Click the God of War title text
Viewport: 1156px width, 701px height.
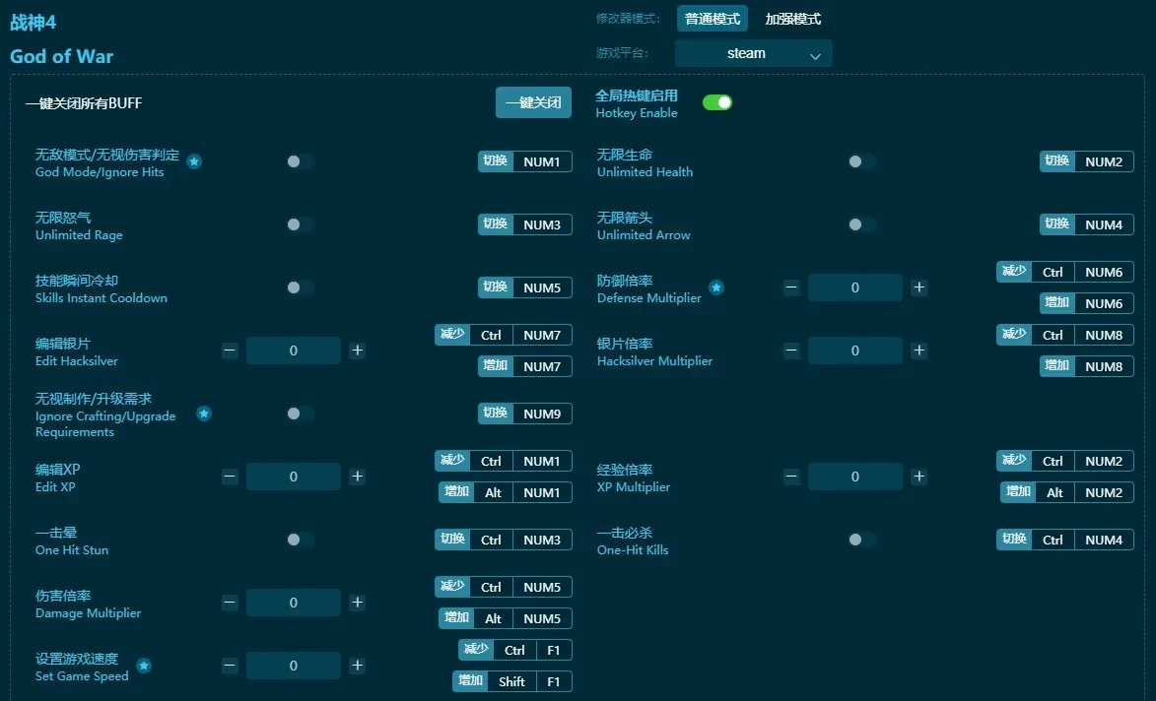tap(61, 56)
